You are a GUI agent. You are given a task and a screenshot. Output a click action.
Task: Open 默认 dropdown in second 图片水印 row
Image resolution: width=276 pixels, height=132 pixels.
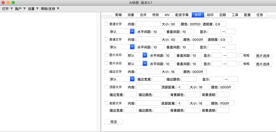pos(137,63)
